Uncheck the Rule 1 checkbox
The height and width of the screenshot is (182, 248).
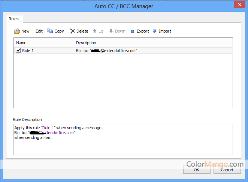pyautogui.click(x=18, y=51)
